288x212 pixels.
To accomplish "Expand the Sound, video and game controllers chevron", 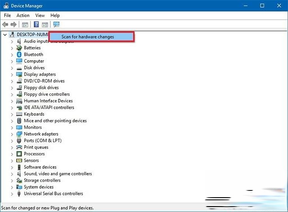I will [x=12, y=174].
